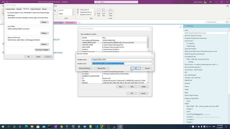Click the Variable value input field
230x129 pixels.
122,63
